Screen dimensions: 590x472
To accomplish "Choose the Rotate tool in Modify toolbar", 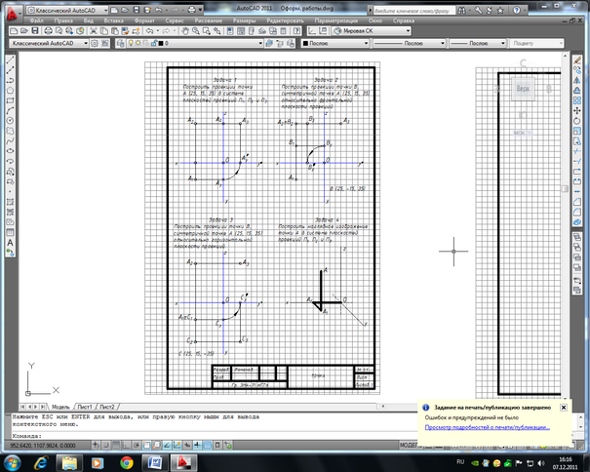I will pos(577,121).
